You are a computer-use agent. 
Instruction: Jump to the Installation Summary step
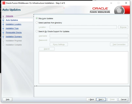click(14, 37)
